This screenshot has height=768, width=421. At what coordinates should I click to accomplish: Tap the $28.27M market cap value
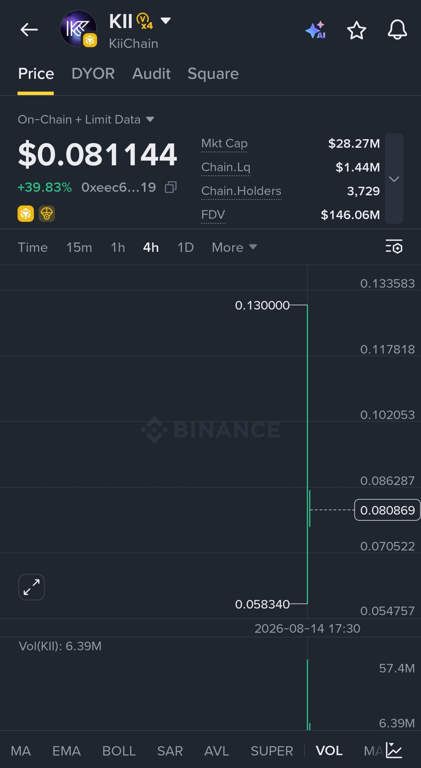point(354,143)
